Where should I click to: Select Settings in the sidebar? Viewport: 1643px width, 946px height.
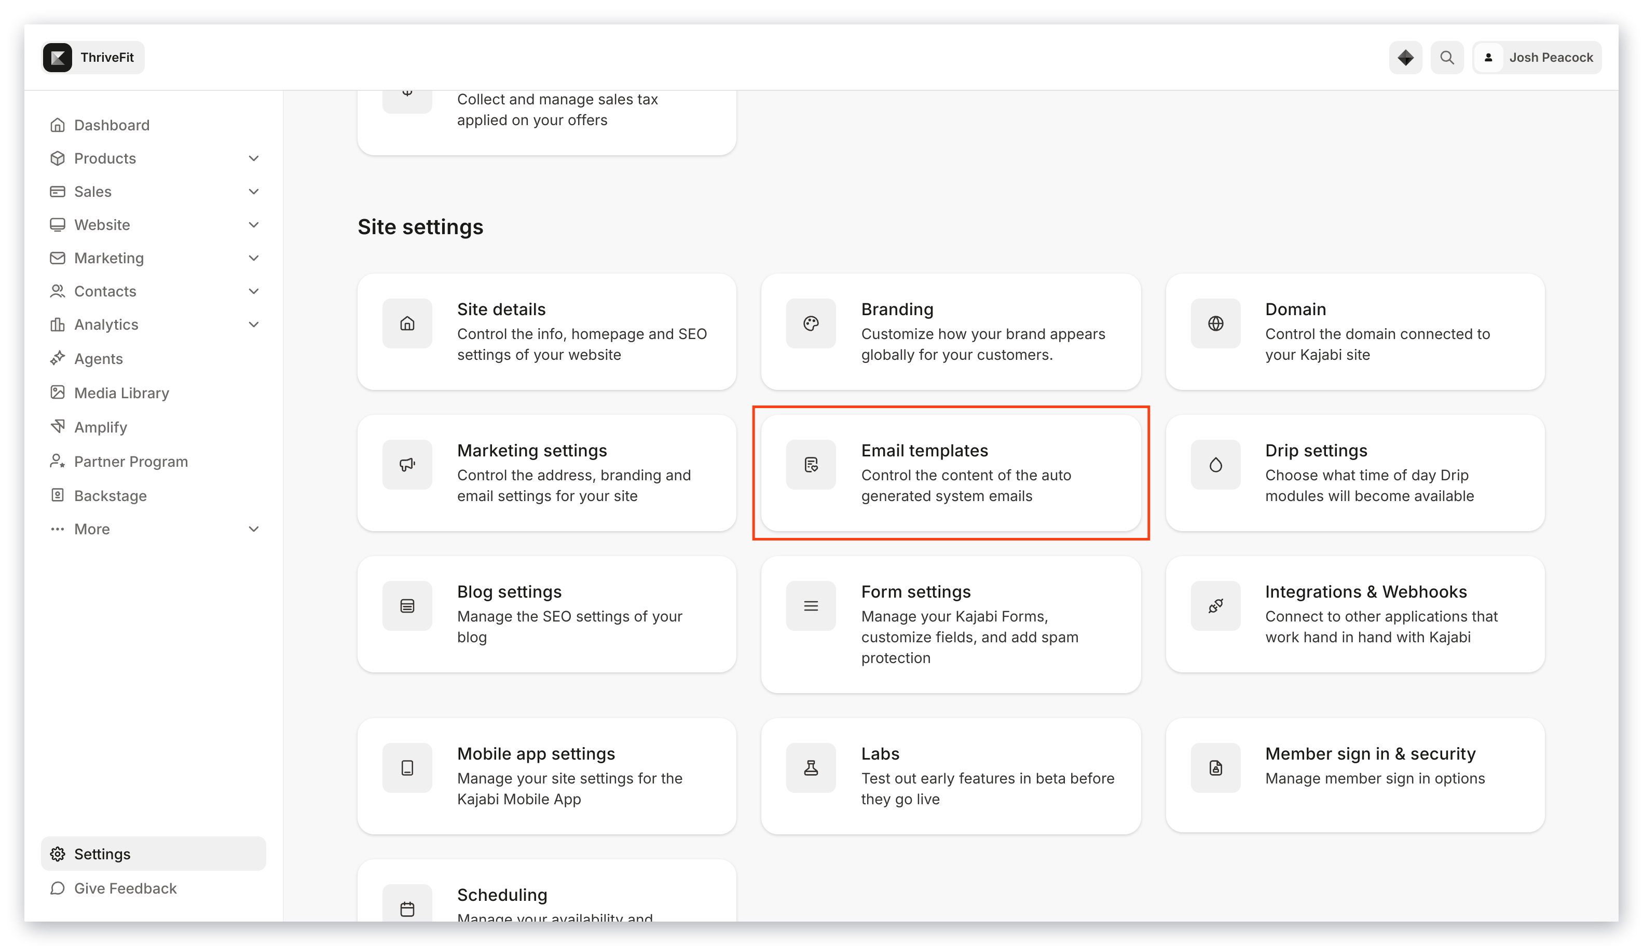click(x=153, y=853)
